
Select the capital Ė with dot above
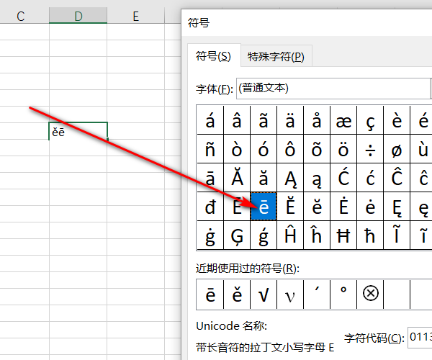pos(343,207)
